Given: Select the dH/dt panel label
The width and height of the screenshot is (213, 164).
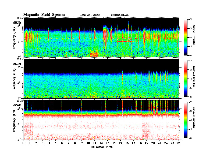Looking at the screenshot, I should (x=17, y=23).
